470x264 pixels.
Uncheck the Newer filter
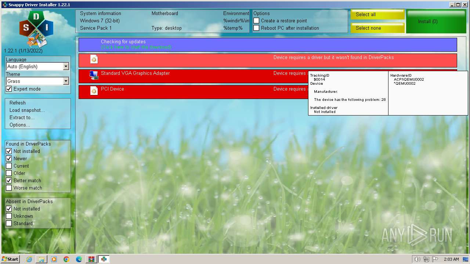[9, 159]
